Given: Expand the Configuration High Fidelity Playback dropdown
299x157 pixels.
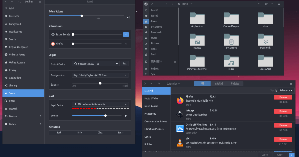Looking at the screenshot, I should [100, 75].
